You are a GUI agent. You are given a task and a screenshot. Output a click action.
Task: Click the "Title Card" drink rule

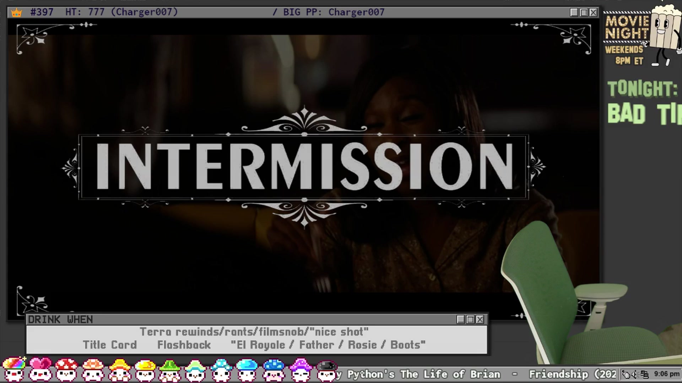coord(110,345)
